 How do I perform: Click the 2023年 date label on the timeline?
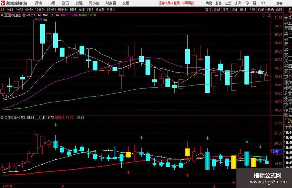(x=7, y=186)
